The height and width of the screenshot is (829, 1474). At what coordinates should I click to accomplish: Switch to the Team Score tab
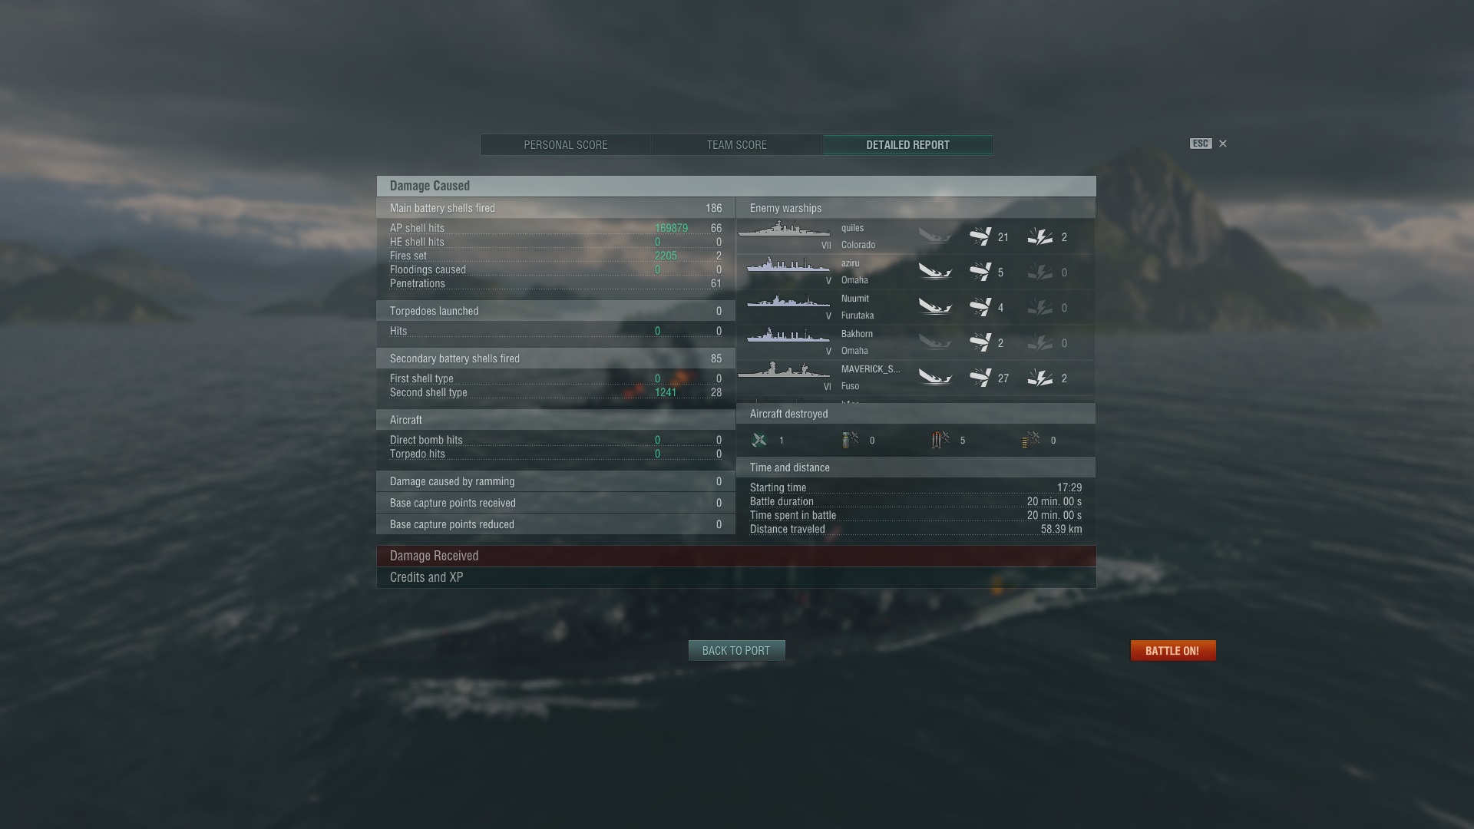pyautogui.click(x=737, y=145)
